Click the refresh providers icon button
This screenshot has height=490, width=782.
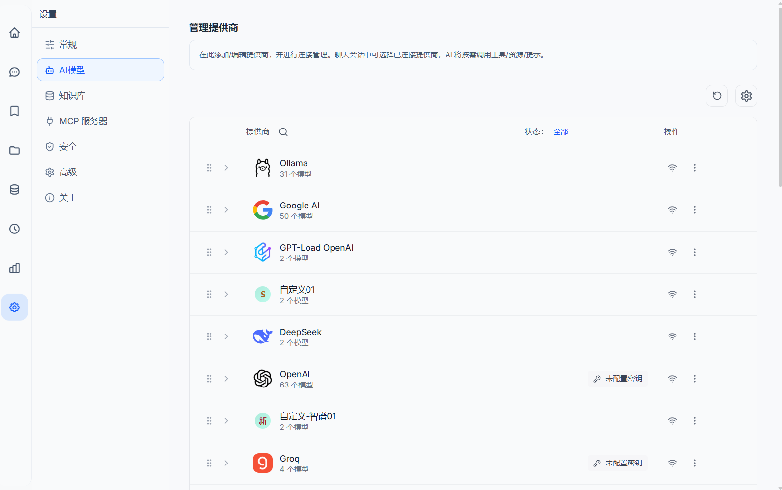(717, 96)
